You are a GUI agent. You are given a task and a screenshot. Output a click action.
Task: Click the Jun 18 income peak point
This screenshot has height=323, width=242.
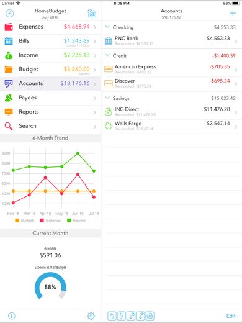point(78,153)
